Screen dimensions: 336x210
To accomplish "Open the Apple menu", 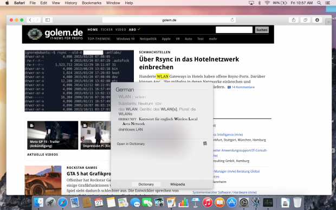I will click(x=7, y=3).
